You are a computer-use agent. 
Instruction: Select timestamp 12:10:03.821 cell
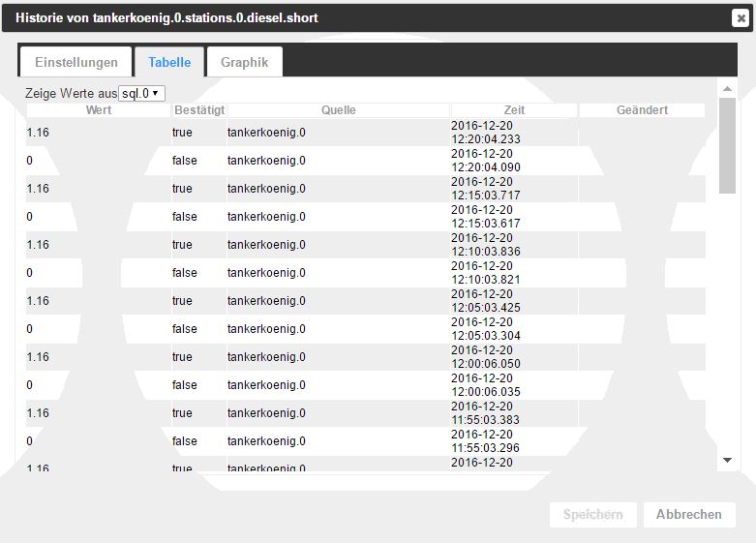click(514, 273)
